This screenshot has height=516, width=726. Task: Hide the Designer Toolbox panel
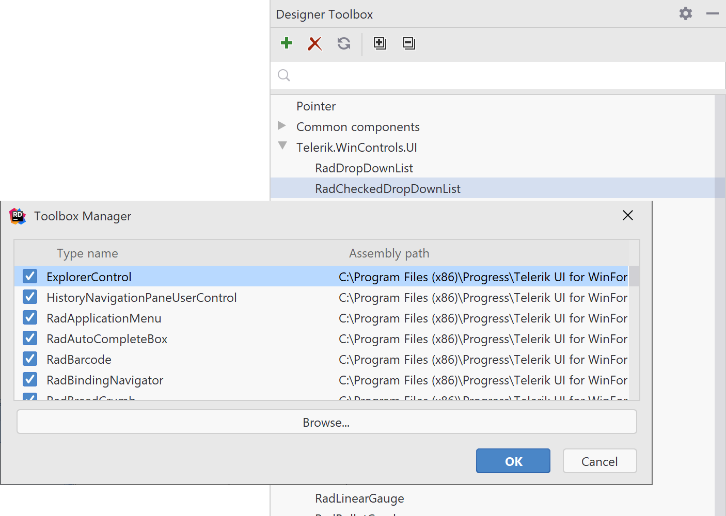pos(713,13)
